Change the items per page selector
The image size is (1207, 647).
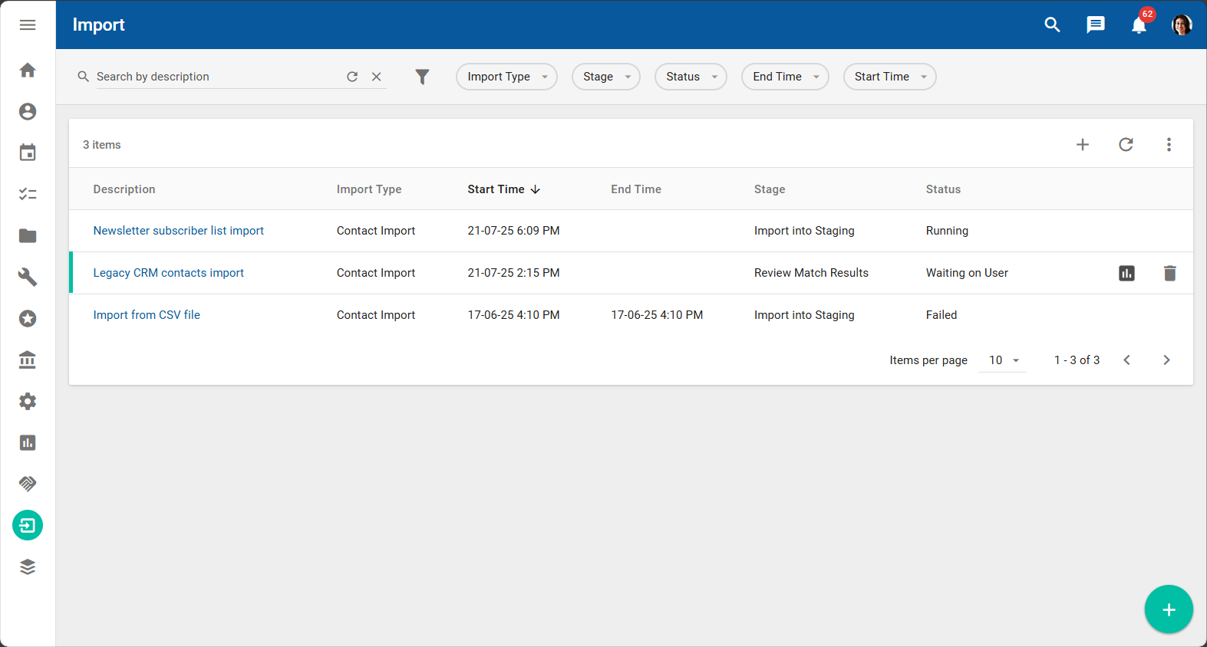(1003, 360)
